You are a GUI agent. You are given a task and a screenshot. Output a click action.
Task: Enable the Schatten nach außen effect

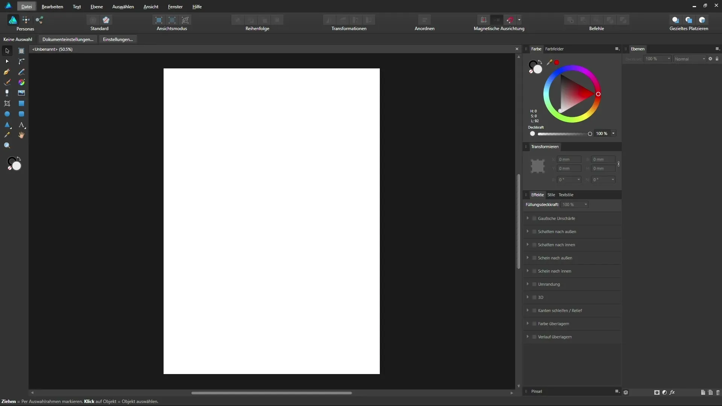tap(534, 232)
